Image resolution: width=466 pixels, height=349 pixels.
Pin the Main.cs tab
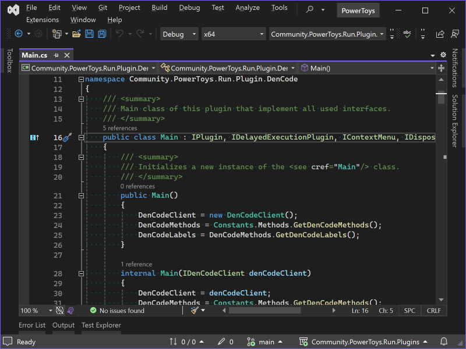57,55
